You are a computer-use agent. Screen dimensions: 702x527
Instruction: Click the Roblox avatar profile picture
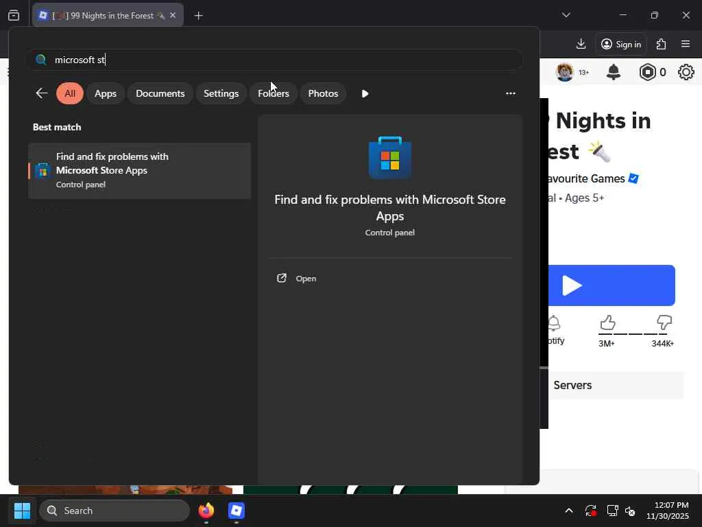(x=565, y=71)
